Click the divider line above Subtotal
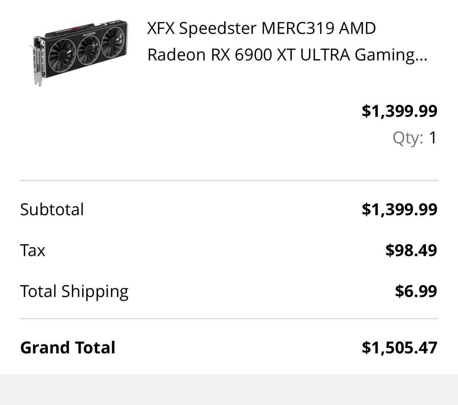 tap(229, 181)
